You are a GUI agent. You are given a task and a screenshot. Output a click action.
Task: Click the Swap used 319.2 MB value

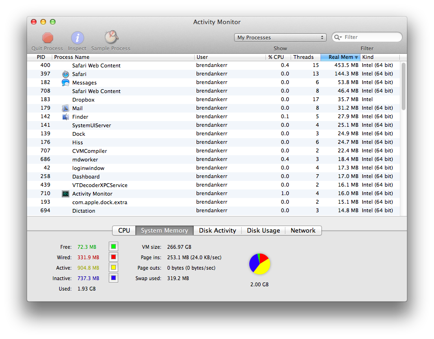pos(178,278)
